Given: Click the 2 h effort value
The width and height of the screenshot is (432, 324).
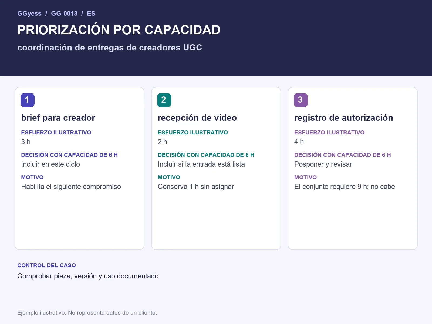Looking at the screenshot, I should [x=163, y=142].
